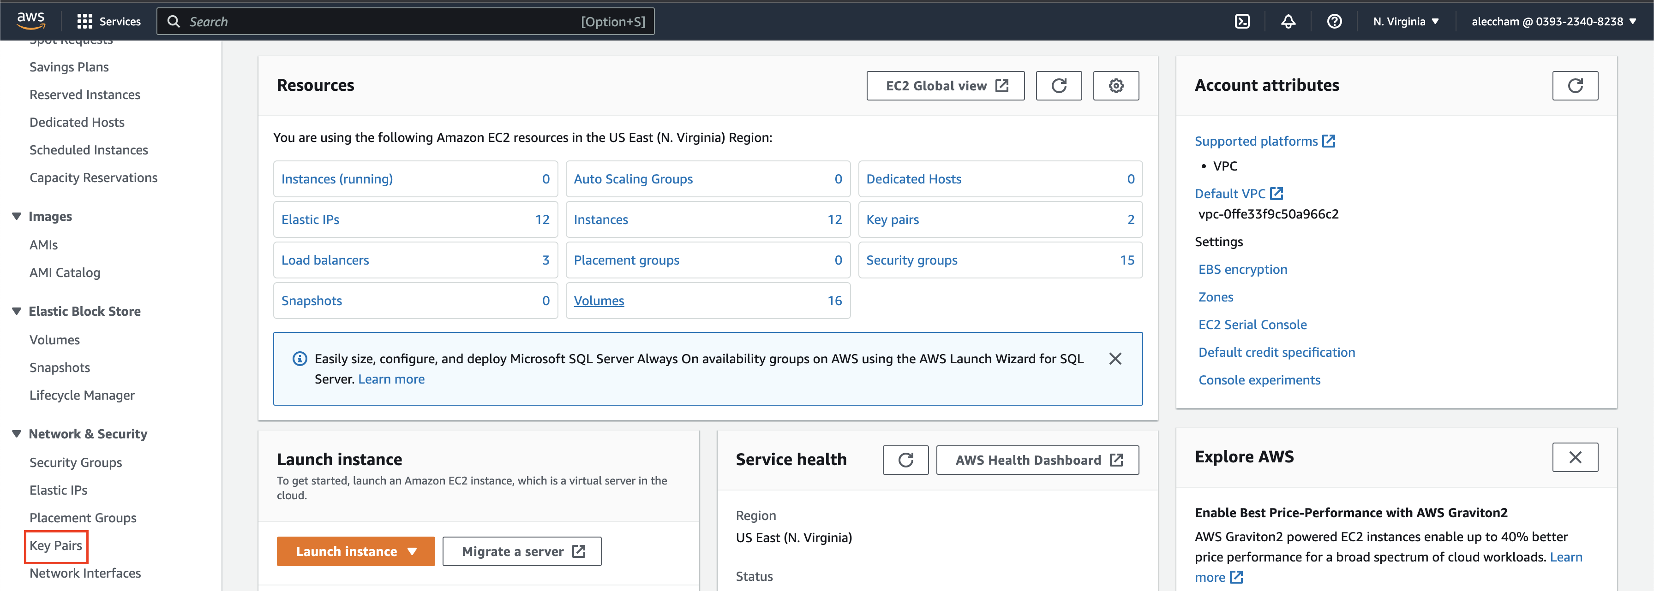
Task: Open Volumes resource tile link
Action: pyautogui.click(x=599, y=300)
